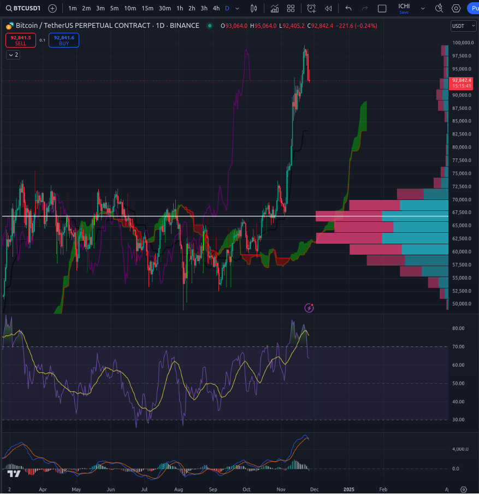Click the 70,000.0 price axis label

(462, 200)
